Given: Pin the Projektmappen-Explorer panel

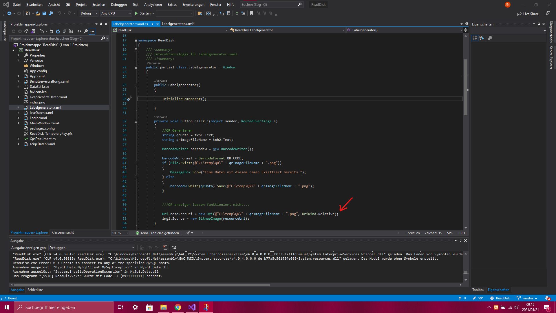Looking at the screenshot, I should (101, 24).
